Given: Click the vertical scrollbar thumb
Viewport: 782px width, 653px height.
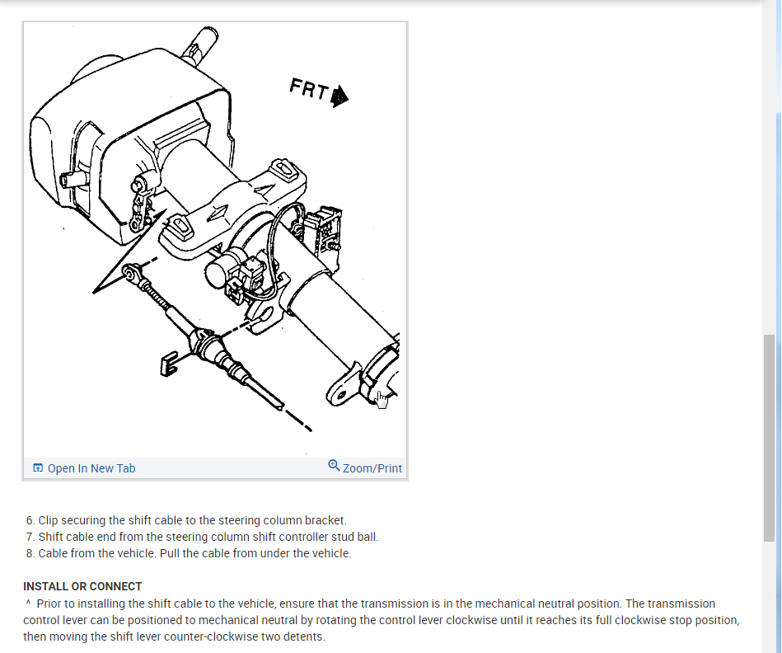Looking at the screenshot, I should coord(769,438).
